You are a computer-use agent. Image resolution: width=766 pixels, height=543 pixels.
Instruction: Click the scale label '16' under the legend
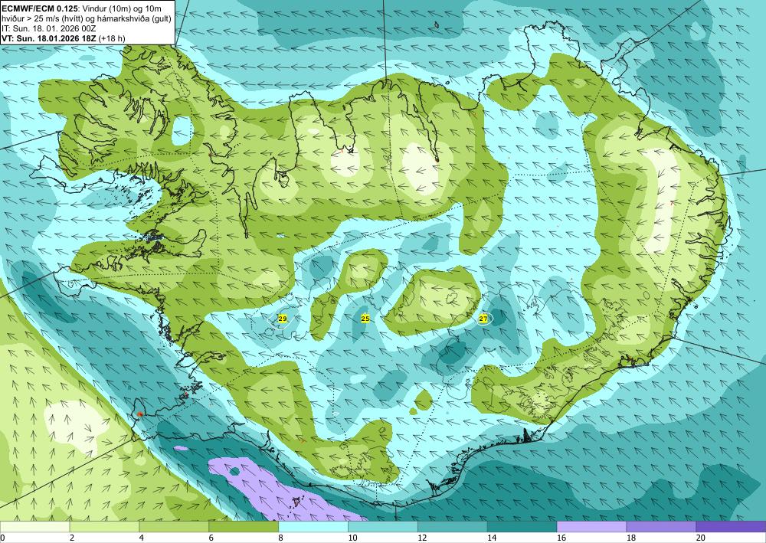(561, 538)
